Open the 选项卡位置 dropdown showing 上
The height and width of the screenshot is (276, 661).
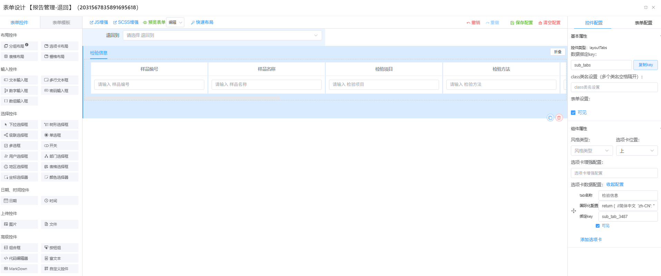coord(636,151)
